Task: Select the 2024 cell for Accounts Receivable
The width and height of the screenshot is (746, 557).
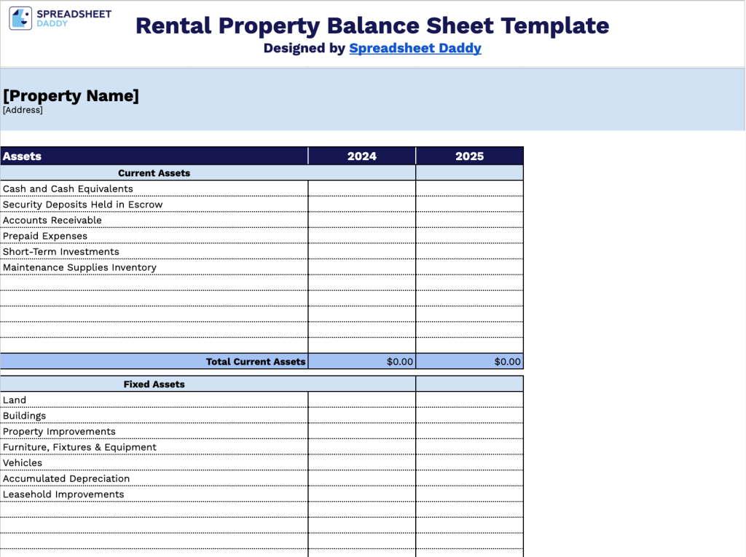Action: click(x=361, y=220)
